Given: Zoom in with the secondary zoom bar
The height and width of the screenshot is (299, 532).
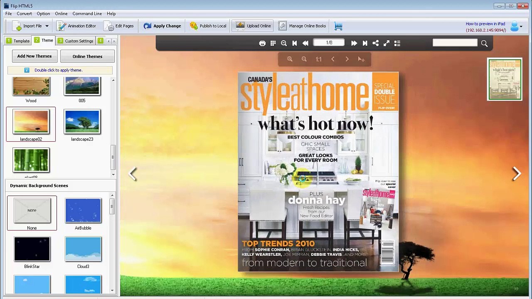Looking at the screenshot, I should click(290, 59).
